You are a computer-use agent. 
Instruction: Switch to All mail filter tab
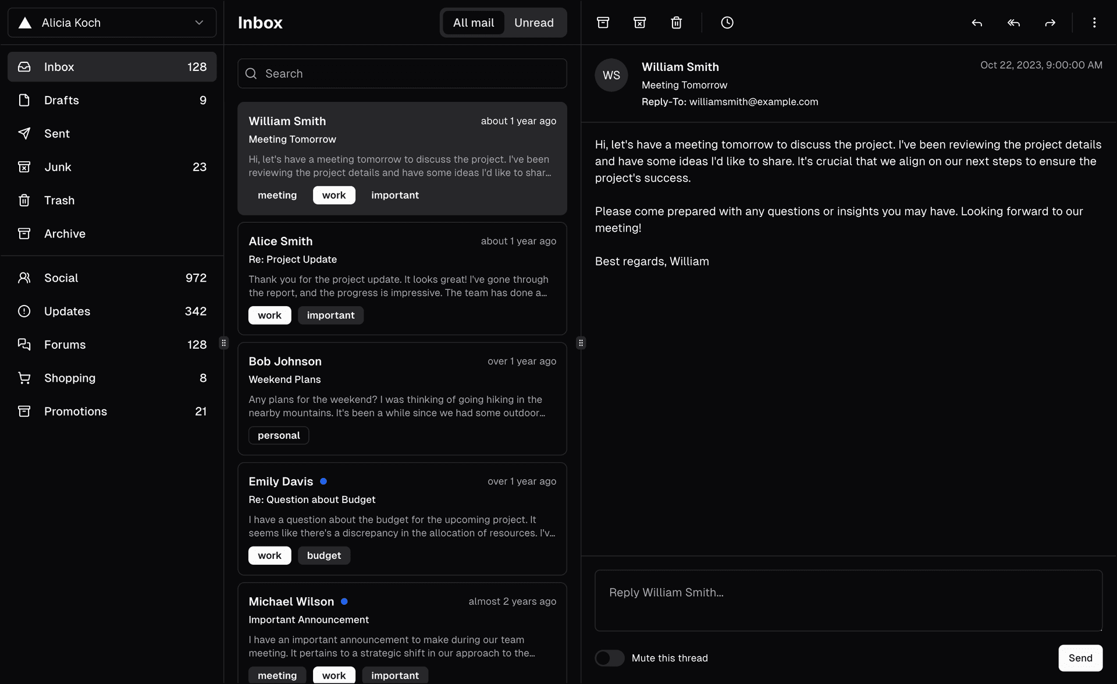click(473, 22)
